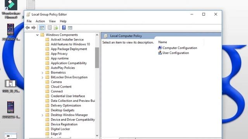The width and height of the screenshot is (248, 139).
Task: Select Application Compatibility in tree
Action: pos(69,63)
